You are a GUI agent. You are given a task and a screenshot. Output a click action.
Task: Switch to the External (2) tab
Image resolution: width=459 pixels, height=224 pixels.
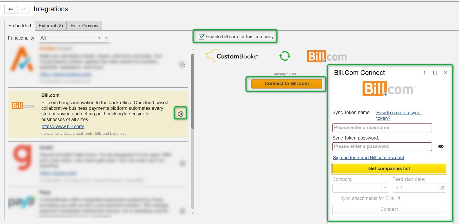pos(51,26)
